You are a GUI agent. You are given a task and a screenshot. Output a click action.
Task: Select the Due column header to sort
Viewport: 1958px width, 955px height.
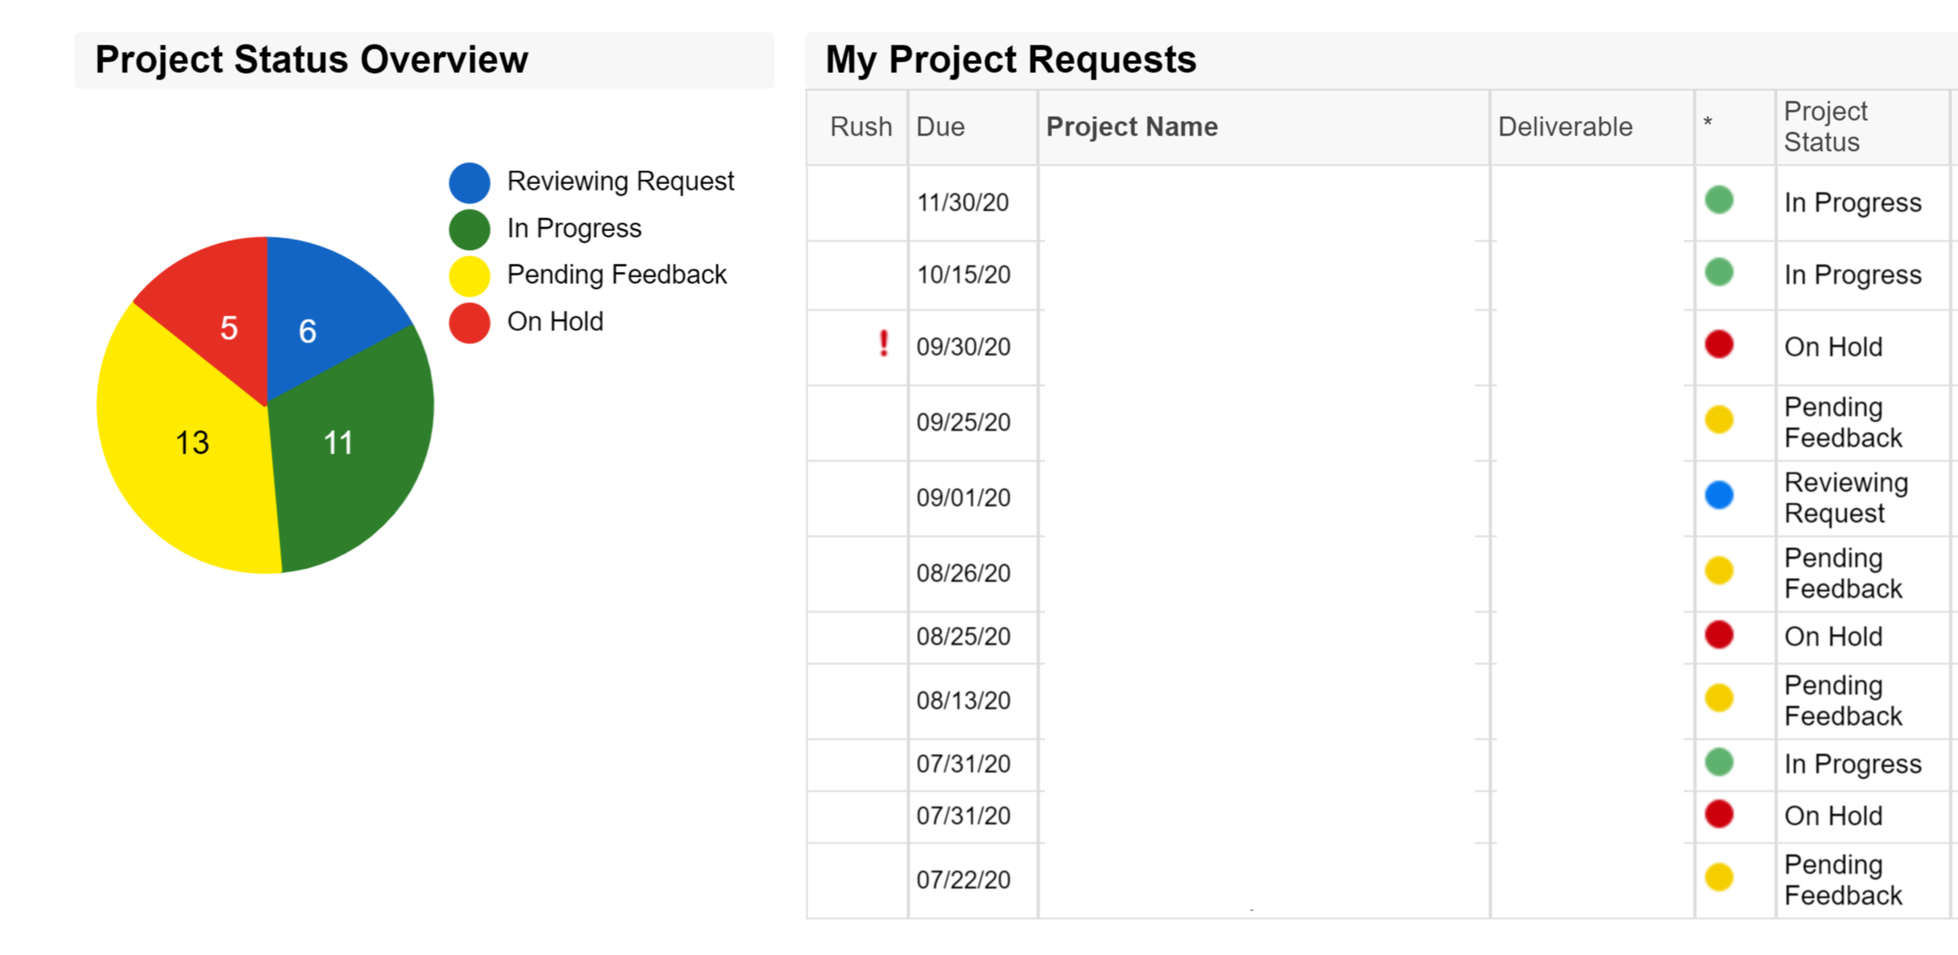point(935,126)
